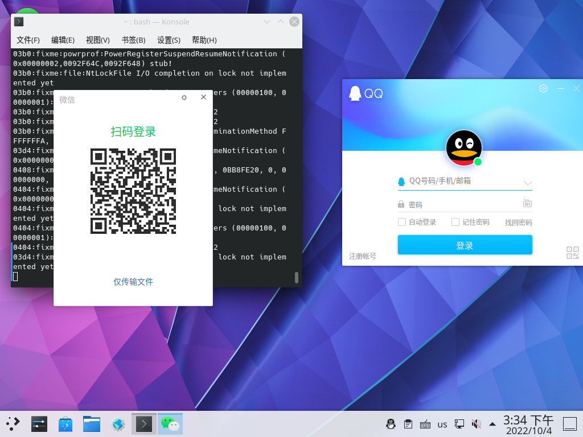This screenshot has height=437, width=583.
Task: Open Konsole 书签(B) menu
Action: click(x=133, y=40)
